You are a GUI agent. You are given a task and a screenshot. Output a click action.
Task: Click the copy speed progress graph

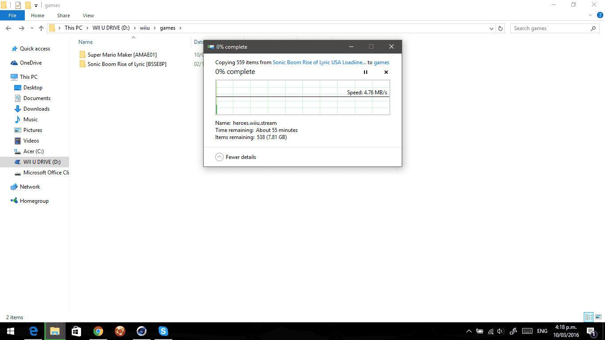pyautogui.click(x=302, y=97)
